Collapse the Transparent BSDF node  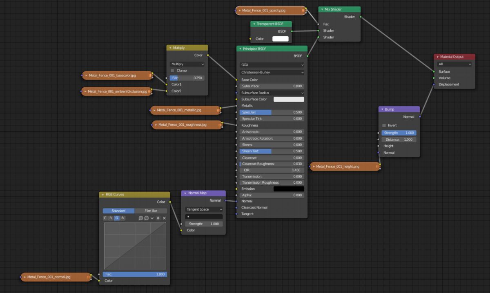click(x=254, y=24)
